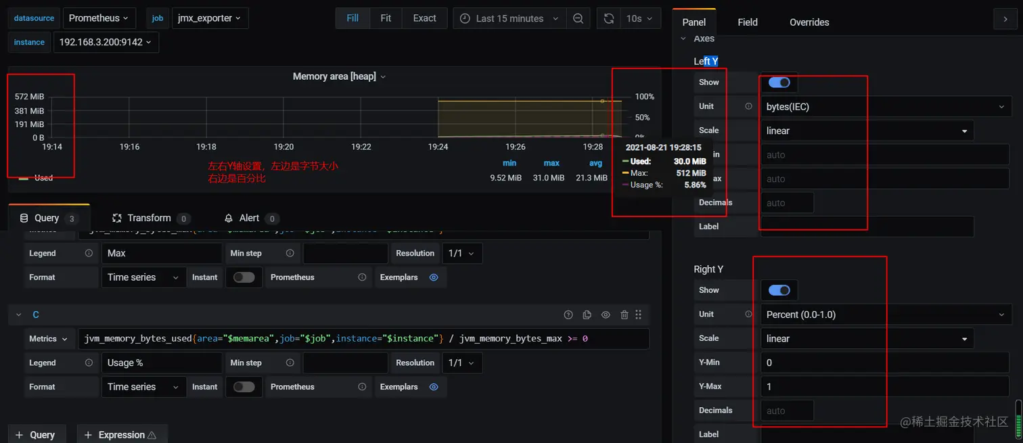This screenshot has height=443, width=1023.
Task: Click Min step field in query C
Action: pyautogui.click(x=345, y=363)
